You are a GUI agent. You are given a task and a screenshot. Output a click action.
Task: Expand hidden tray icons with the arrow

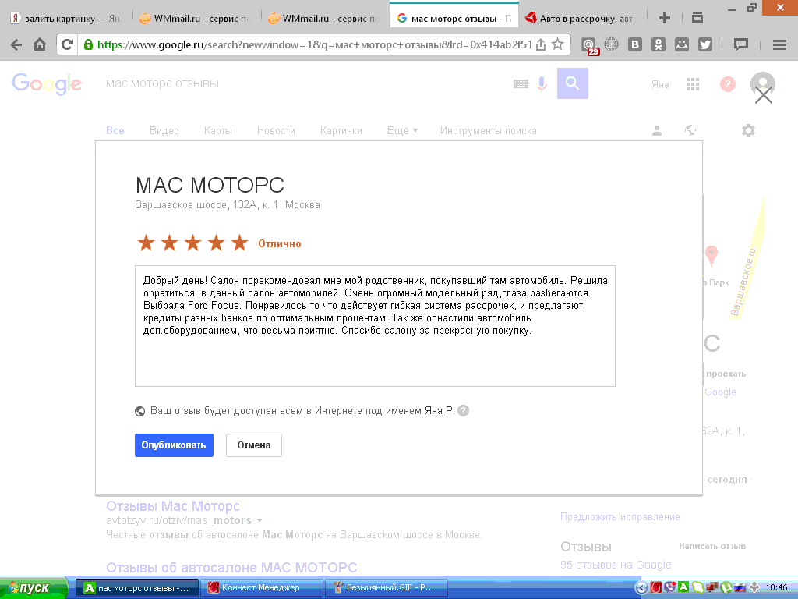(641, 588)
